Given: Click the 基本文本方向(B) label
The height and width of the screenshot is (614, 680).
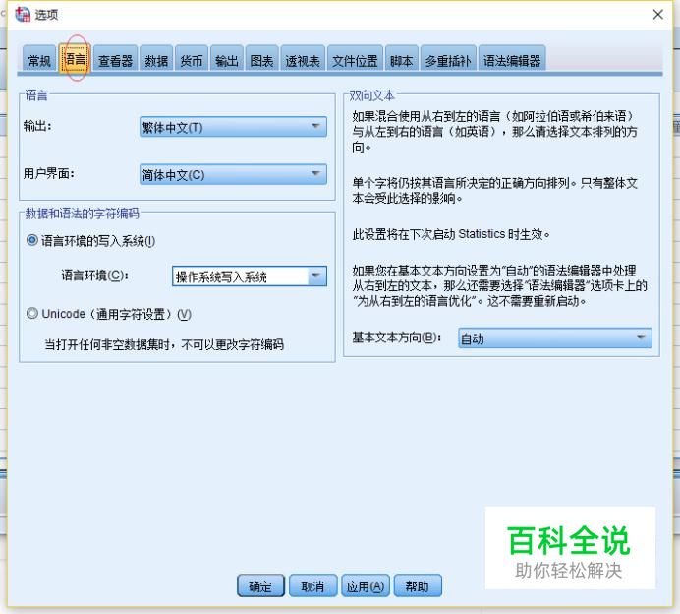Looking at the screenshot, I should (x=396, y=338).
